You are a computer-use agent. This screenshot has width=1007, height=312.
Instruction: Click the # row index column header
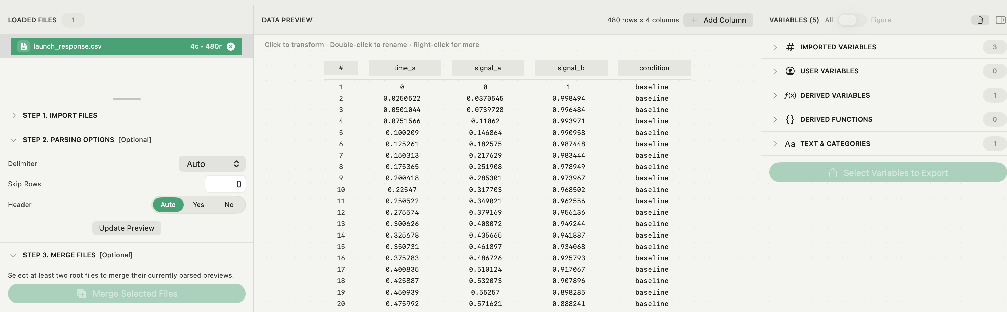(341, 68)
